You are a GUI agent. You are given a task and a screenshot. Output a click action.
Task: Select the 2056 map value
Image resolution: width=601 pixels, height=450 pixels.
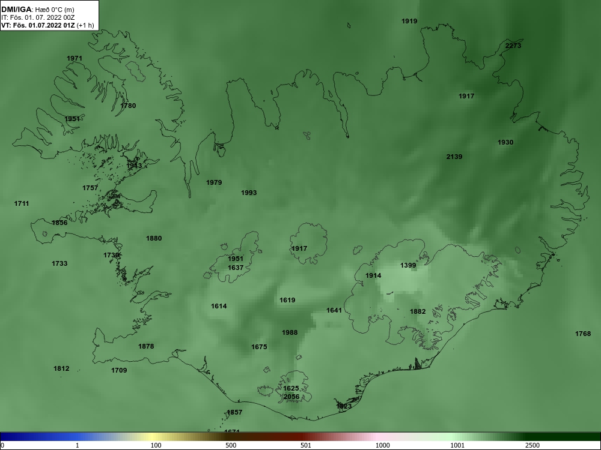coord(291,397)
